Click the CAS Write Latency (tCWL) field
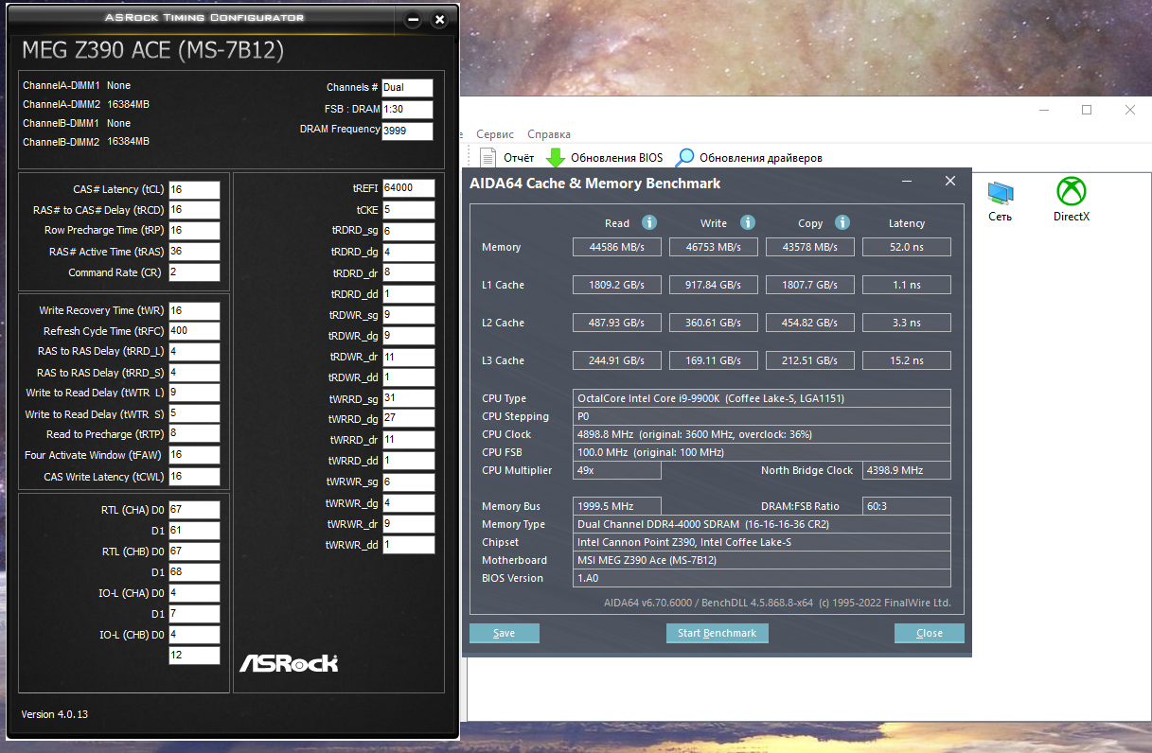This screenshot has width=1152, height=753. tap(194, 477)
